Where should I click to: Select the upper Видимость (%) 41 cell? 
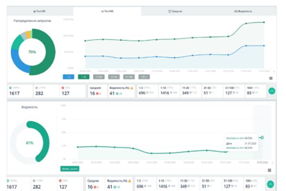(x=121, y=91)
